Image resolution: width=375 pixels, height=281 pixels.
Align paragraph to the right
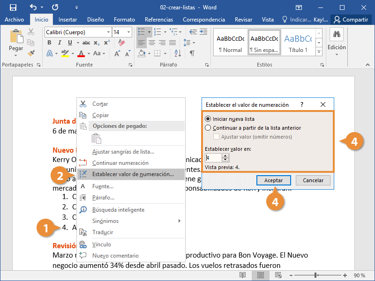click(162, 43)
